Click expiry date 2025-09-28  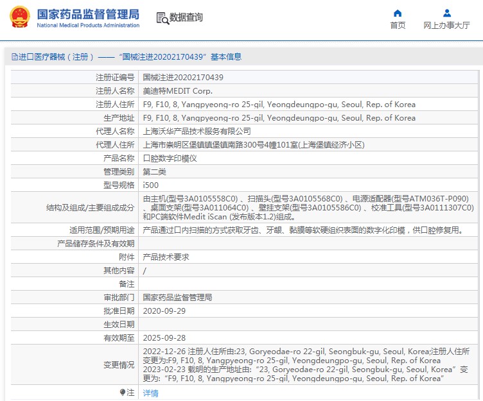(x=164, y=337)
